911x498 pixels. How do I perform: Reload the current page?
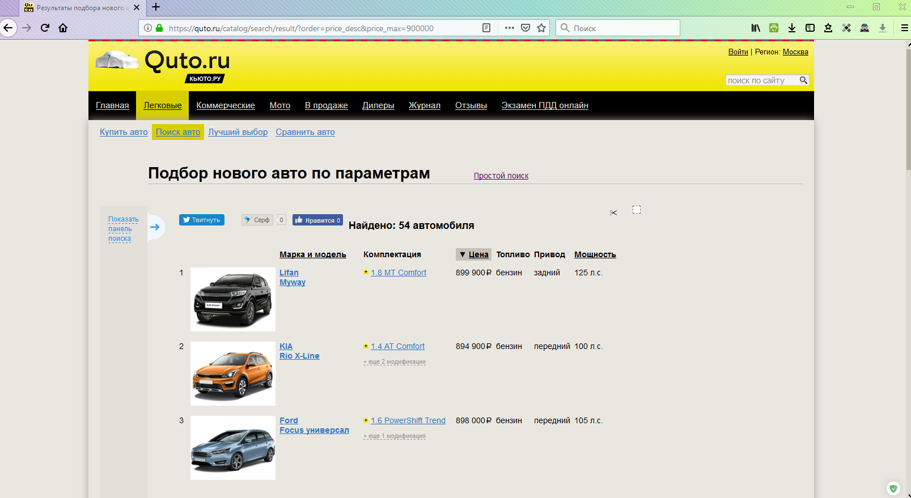(x=45, y=28)
